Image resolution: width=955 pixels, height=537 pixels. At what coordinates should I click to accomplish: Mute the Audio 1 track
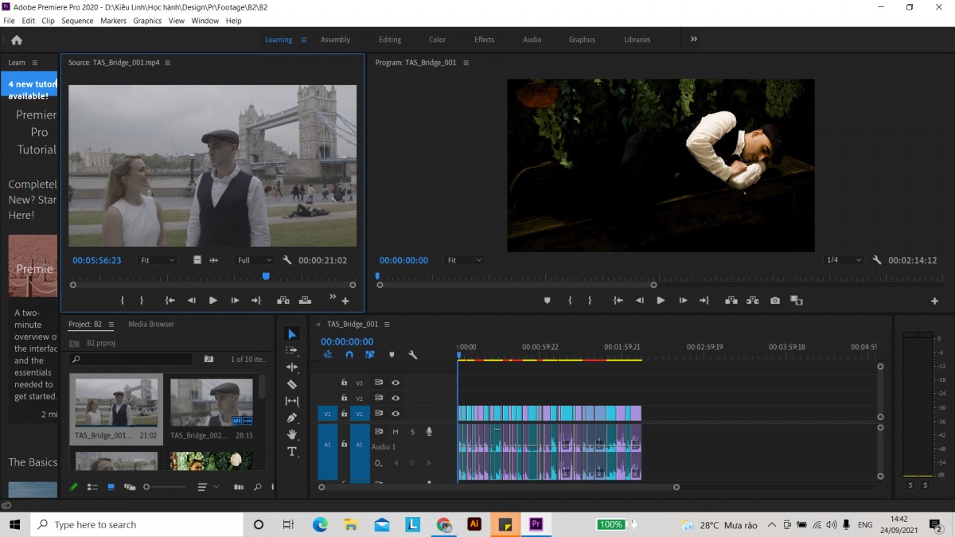pyautogui.click(x=396, y=432)
